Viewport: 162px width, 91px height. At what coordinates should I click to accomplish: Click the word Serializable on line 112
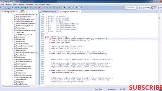pyautogui.click(x=71, y=39)
